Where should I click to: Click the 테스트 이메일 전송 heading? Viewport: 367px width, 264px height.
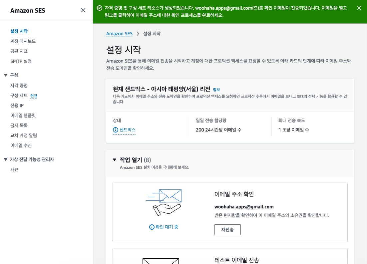(237, 260)
